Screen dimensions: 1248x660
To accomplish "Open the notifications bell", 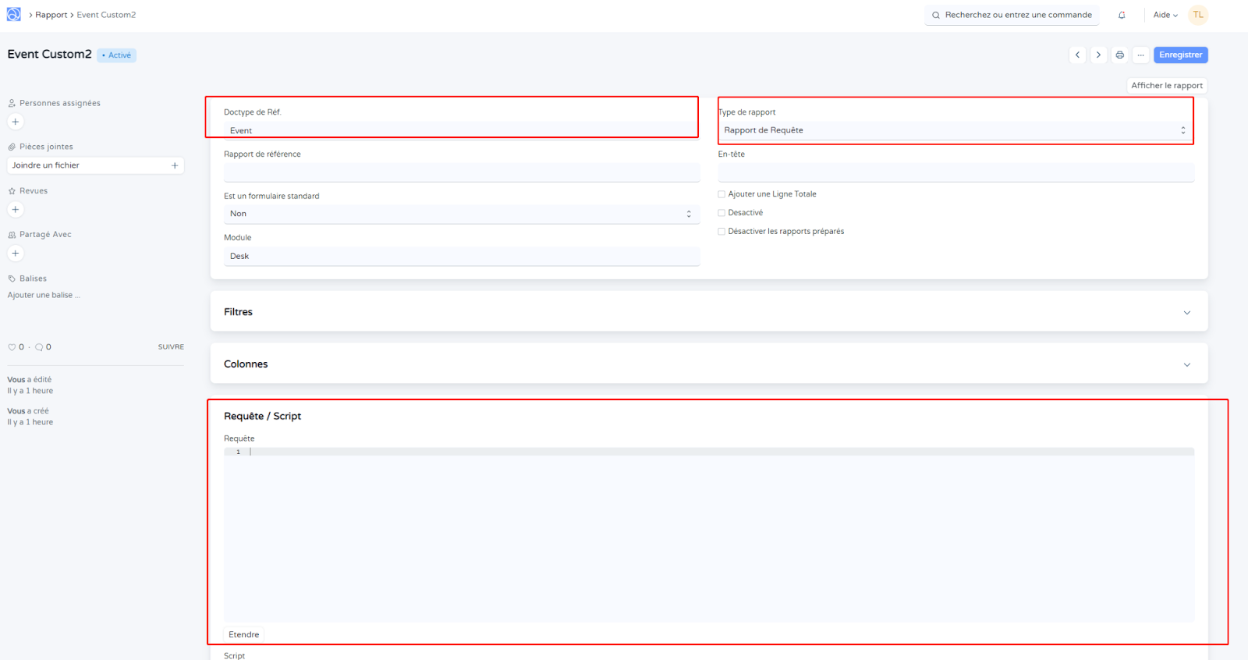I will pos(1122,15).
